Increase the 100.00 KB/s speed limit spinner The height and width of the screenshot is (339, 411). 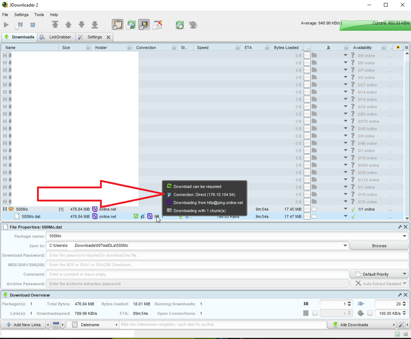404,312
